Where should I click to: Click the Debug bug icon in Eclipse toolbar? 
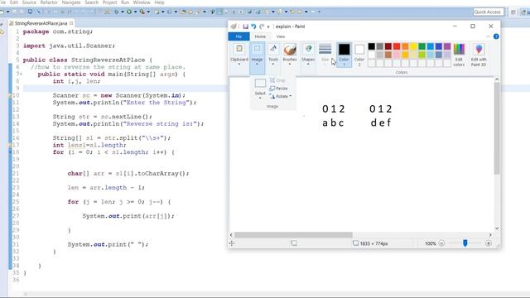[x=116, y=12]
